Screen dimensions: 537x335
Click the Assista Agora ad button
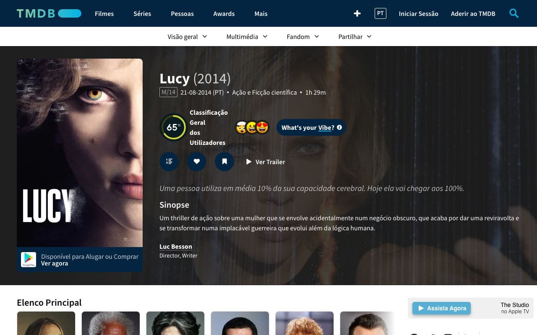pos(441,308)
